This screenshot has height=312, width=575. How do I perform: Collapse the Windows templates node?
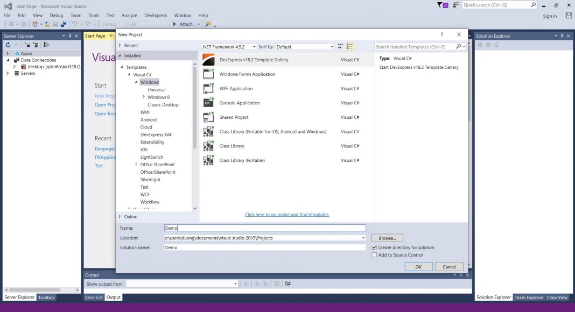(136, 82)
